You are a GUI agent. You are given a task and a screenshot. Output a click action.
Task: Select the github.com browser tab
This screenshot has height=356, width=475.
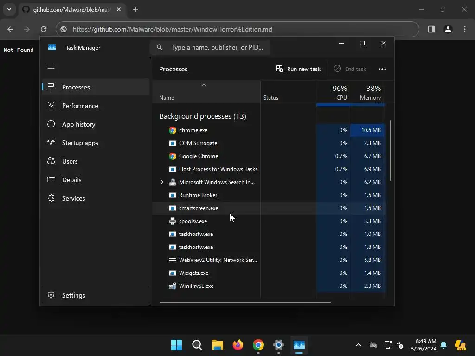click(72, 10)
